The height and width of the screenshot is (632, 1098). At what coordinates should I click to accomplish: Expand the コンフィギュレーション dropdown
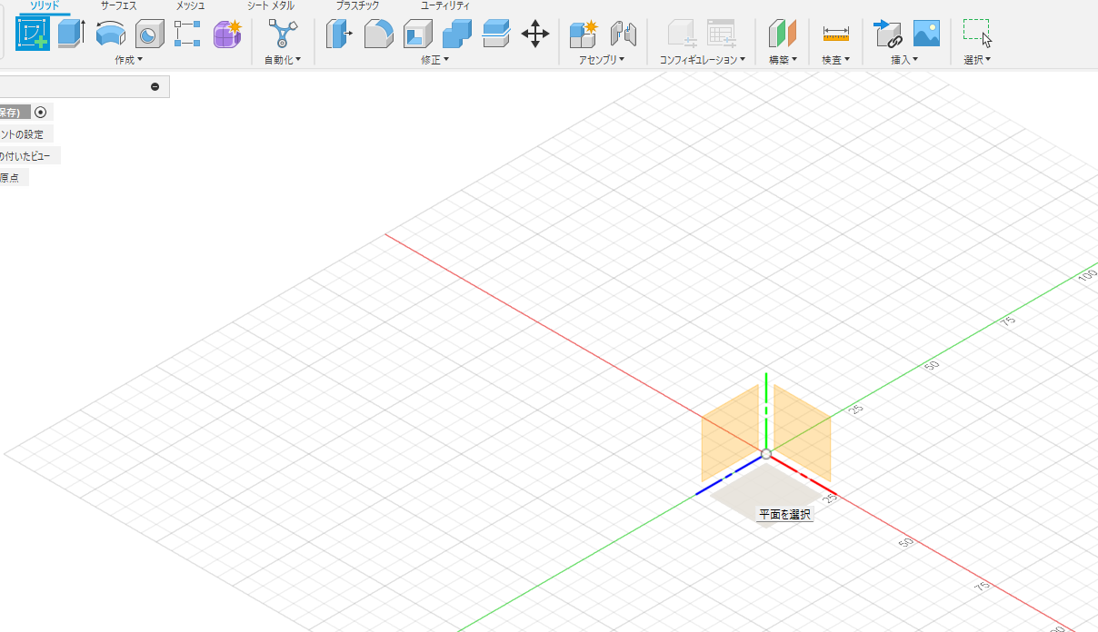point(702,60)
